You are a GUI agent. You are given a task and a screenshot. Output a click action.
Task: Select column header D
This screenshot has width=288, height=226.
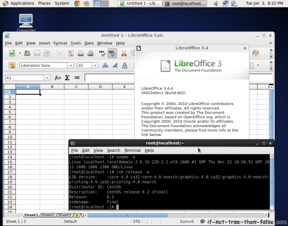100,86
